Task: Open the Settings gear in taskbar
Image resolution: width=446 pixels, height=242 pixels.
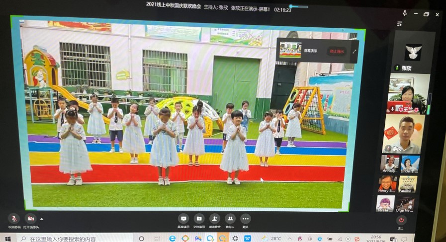Action: click(235, 239)
